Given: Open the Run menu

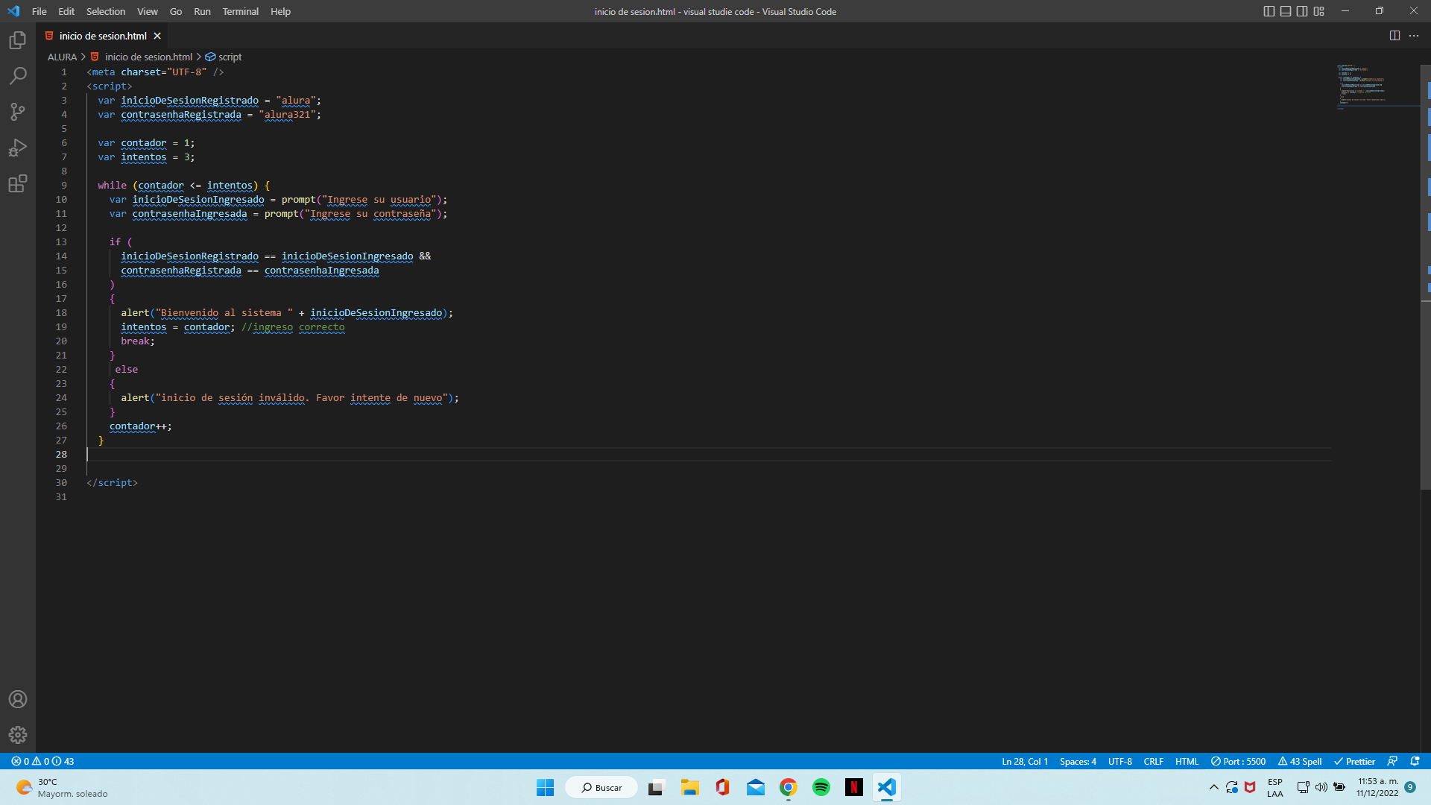Looking at the screenshot, I should coord(202,11).
